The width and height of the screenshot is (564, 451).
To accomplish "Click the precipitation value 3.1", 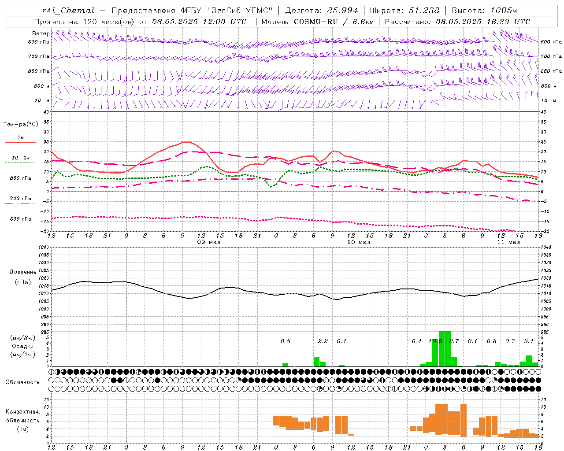I will (529, 341).
